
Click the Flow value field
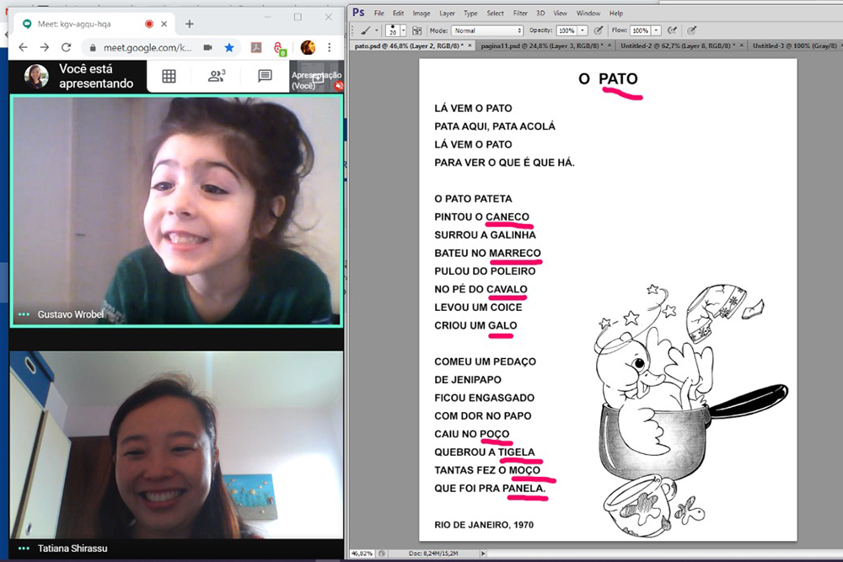[640, 30]
